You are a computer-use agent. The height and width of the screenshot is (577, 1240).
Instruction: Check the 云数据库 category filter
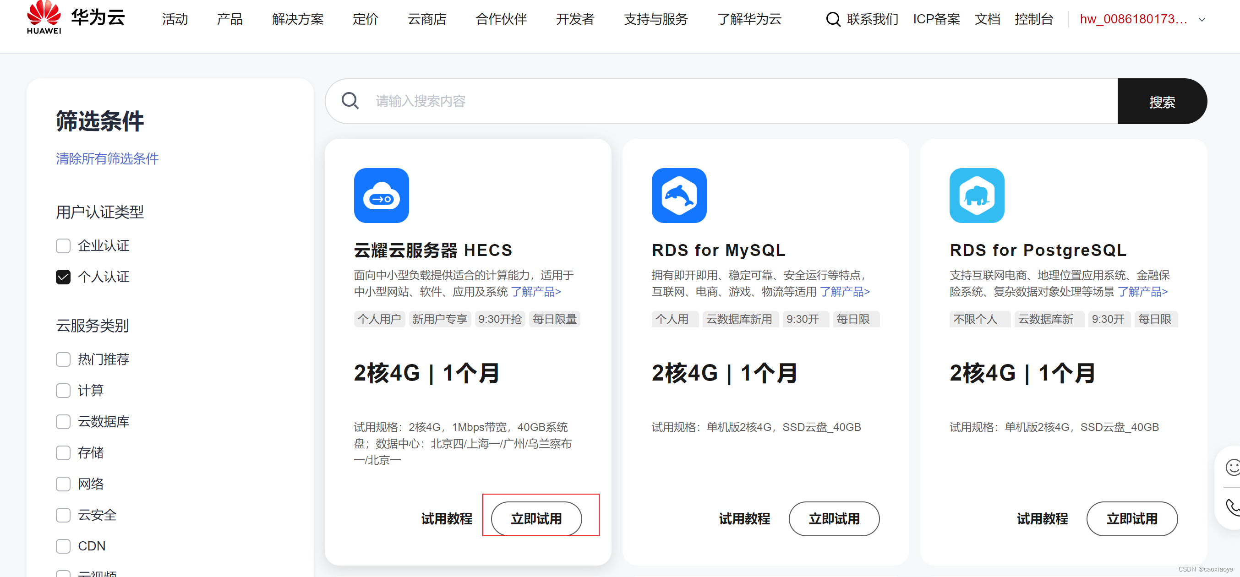[63, 421]
